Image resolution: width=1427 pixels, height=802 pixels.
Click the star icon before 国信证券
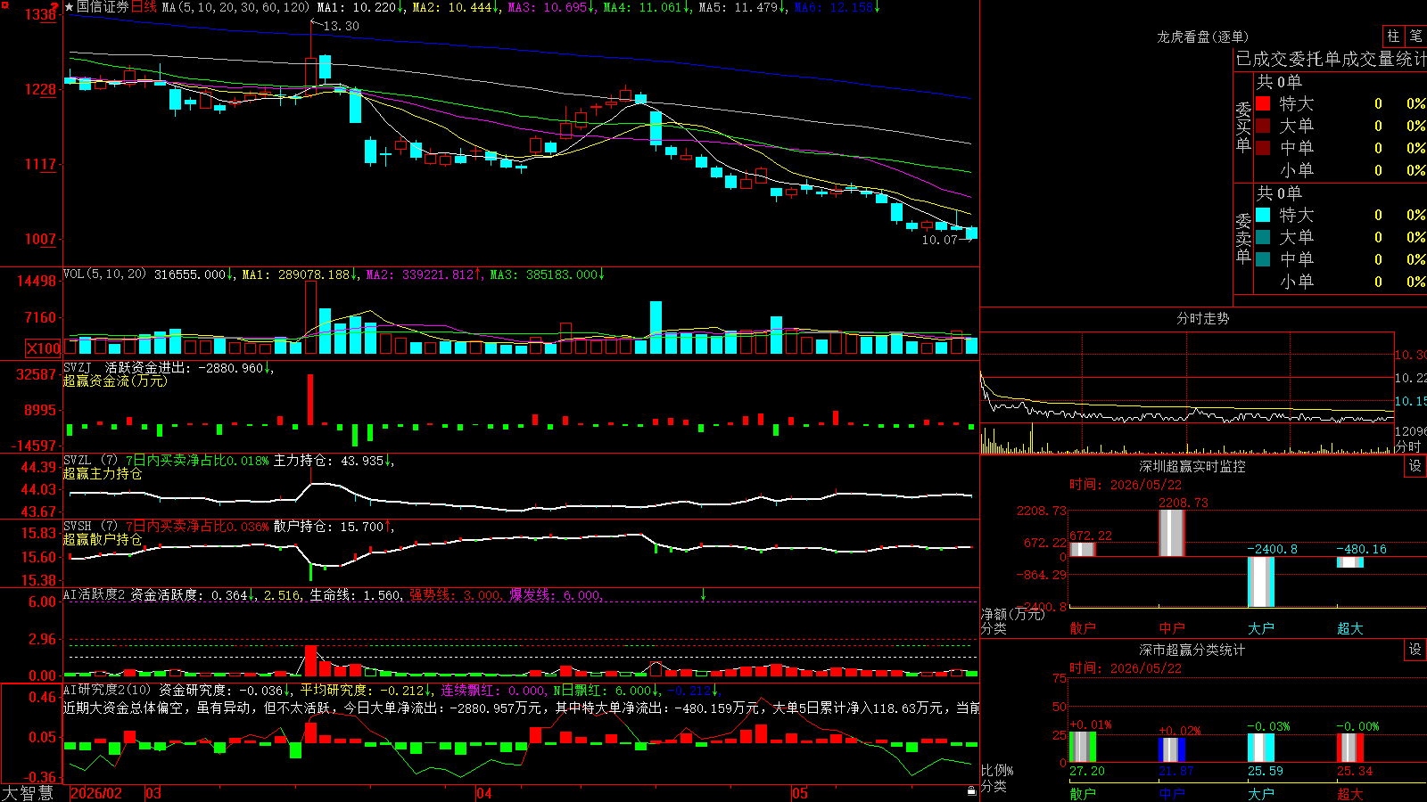(70, 7)
